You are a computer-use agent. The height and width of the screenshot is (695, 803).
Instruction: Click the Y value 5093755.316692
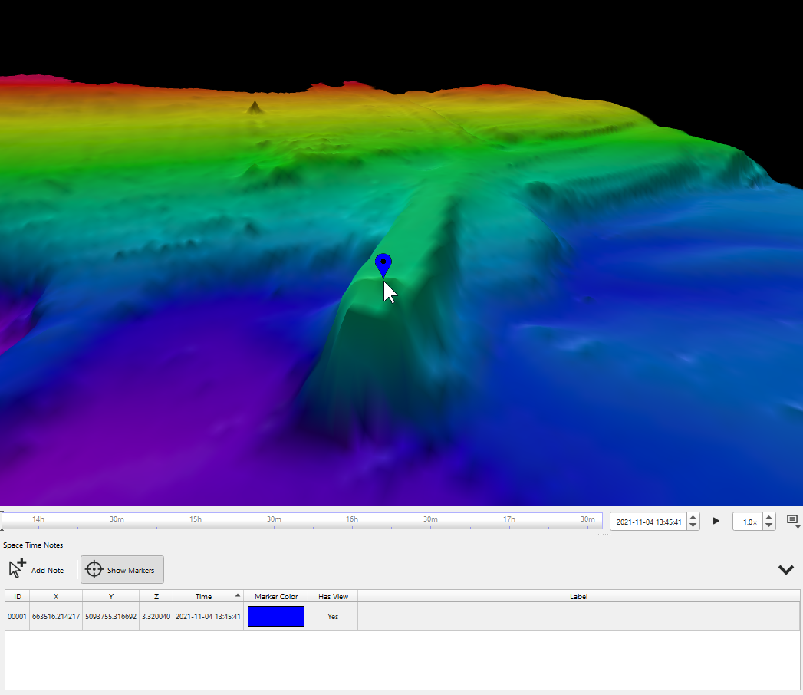[x=110, y=616]
